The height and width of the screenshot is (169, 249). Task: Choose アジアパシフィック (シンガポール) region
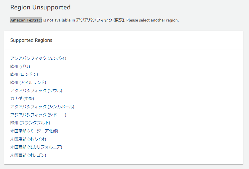click(42, 107)
